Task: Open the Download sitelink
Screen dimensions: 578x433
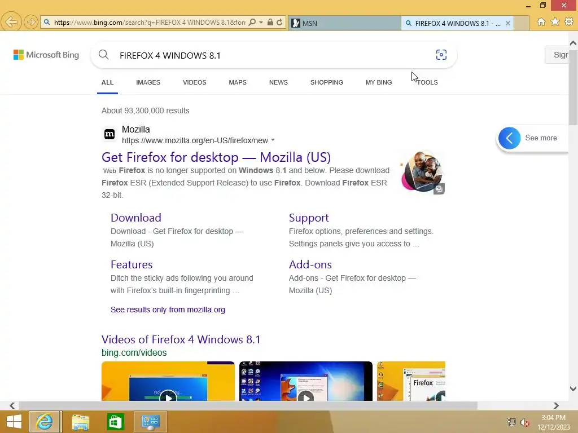Action: [x=136, y=218]
